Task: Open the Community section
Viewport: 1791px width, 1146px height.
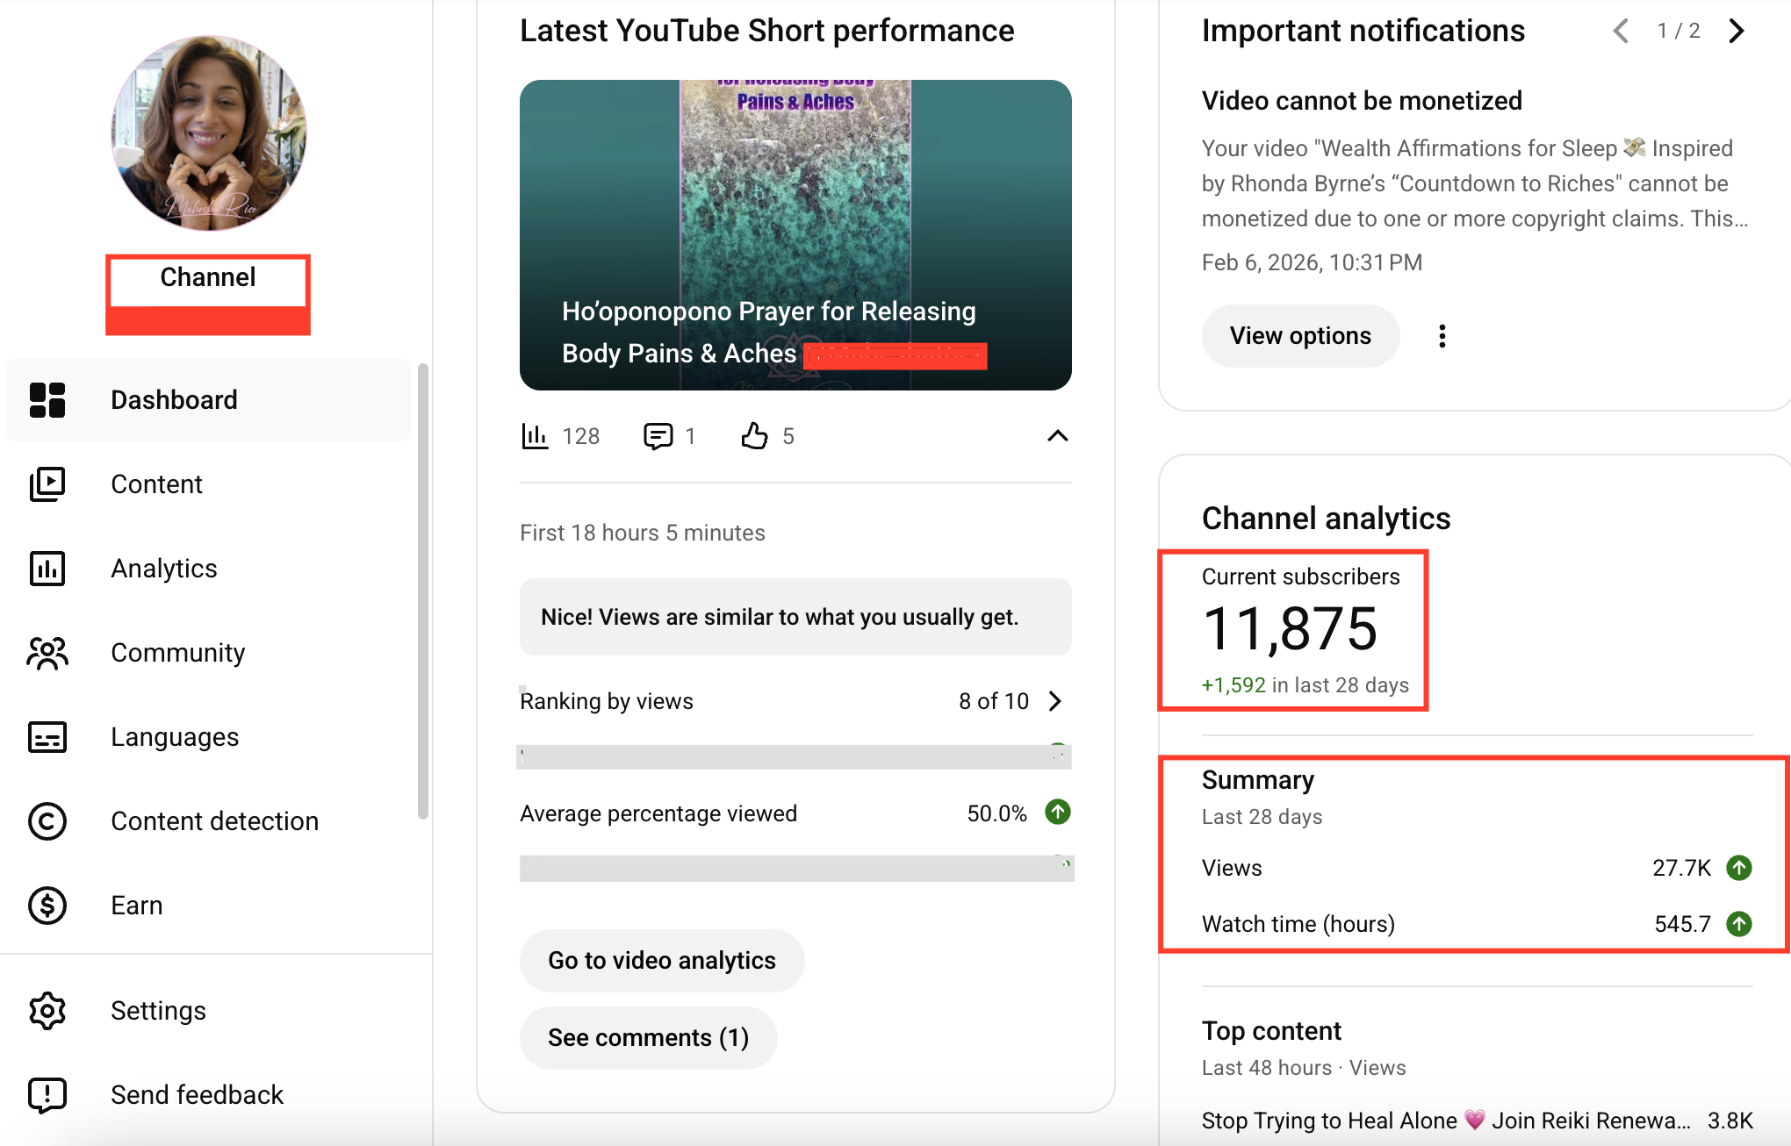Action: click(x=177, y=652)
